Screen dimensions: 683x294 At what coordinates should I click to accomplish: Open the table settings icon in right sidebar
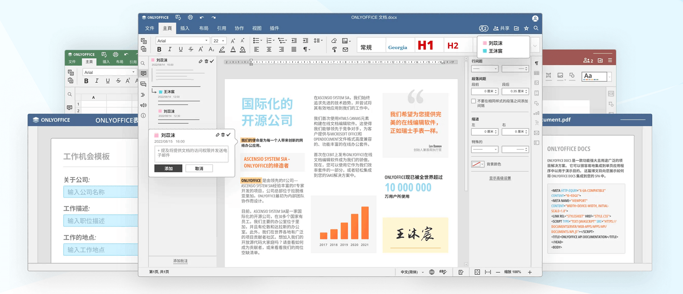[x=536, y=73]
